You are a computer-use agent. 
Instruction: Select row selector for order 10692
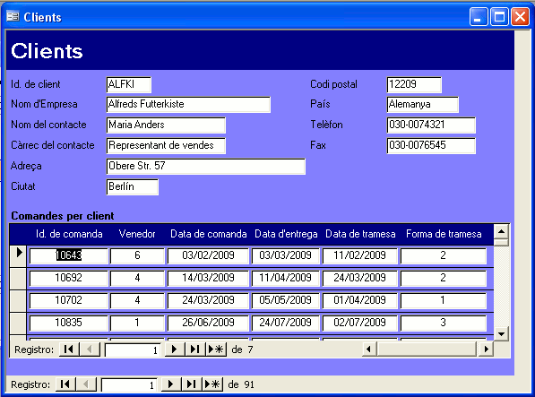pos(18,279)
